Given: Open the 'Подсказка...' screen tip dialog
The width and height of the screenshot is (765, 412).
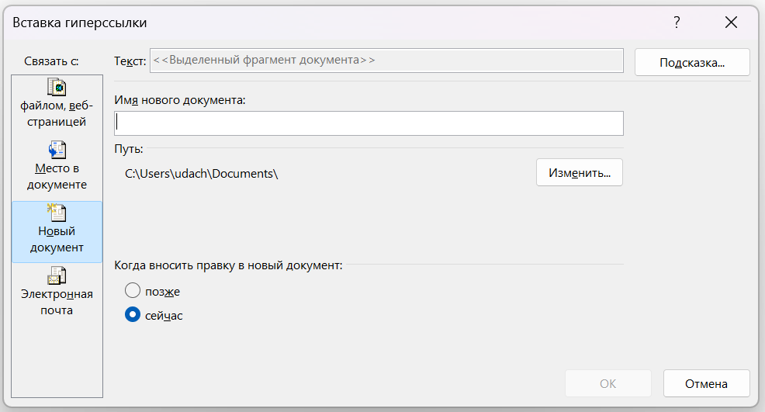Looking at the screenshot, I should pos(691,63).
